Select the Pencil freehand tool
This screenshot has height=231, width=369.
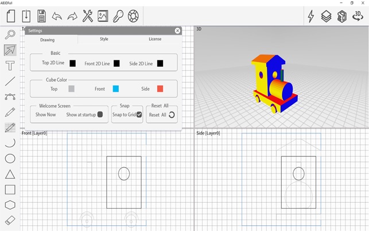[10, 112]
